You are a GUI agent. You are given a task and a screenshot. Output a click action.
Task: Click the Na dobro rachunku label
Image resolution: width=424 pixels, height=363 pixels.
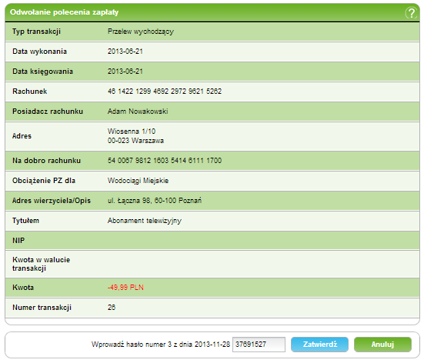(46, 161)
